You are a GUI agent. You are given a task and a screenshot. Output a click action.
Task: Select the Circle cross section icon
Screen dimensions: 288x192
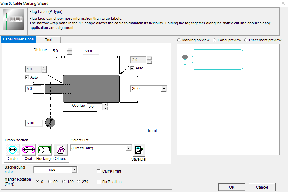pos(13,150)
